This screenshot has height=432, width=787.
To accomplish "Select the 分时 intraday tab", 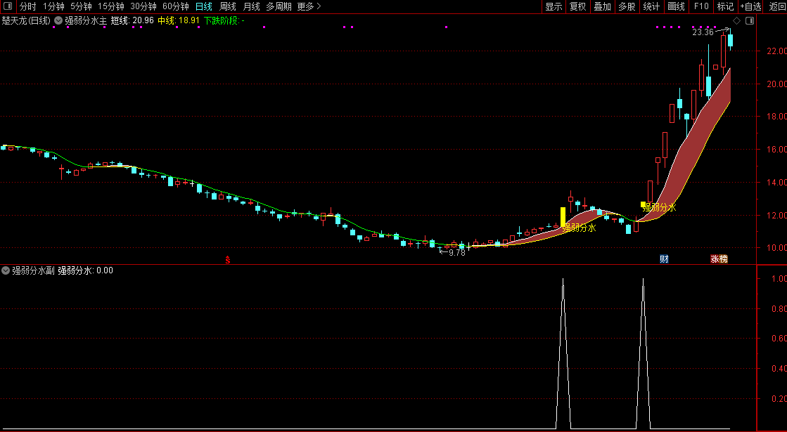I will tap(28, 6).
